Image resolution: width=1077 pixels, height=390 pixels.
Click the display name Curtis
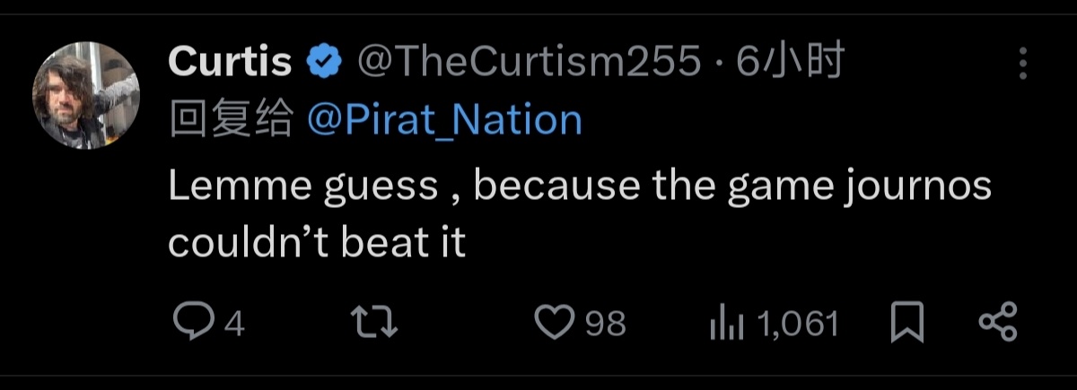pyautogui.click(x=230, y=63)
